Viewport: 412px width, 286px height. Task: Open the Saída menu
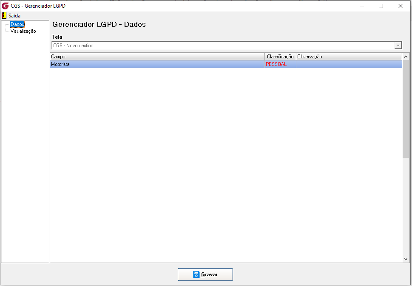pyautogui.click(x=14, y=15)
